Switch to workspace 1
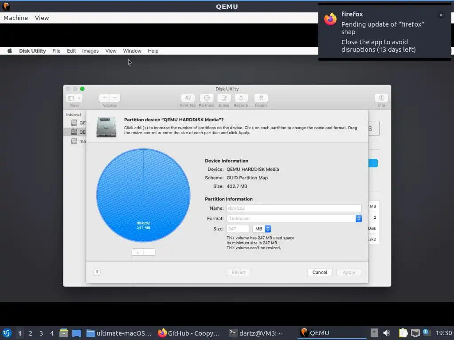The image size is (454, 340). point(20,333)
